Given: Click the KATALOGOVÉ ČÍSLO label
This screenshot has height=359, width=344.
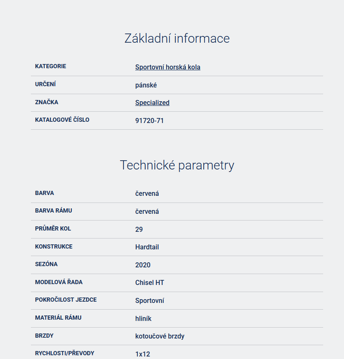Looking at the screenshot, I should point(62,120).
